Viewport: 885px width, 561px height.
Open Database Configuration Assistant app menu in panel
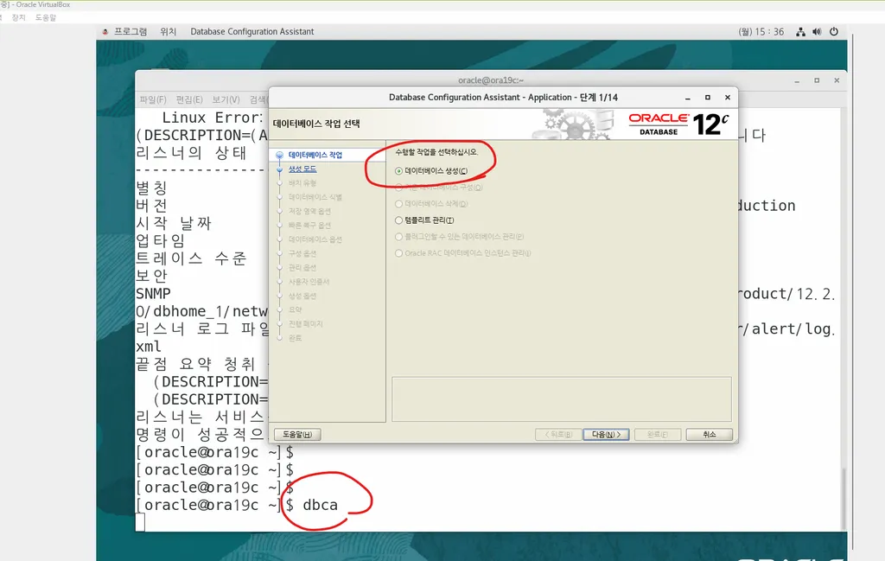251,32
